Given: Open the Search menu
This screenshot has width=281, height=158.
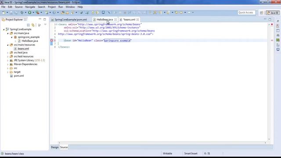Looking at the screenshot, I should coord(41,7).
